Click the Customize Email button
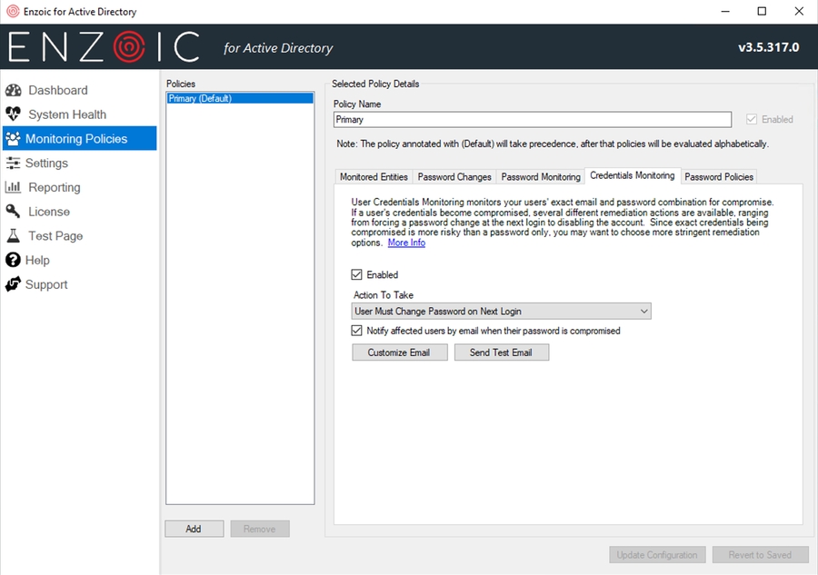Viewport: 818px width, 575px height. [399, 352]
